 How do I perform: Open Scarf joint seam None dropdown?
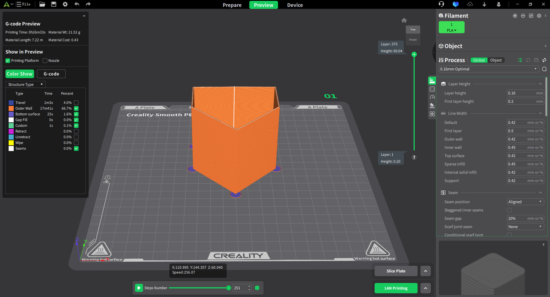(x=526, y=227)
